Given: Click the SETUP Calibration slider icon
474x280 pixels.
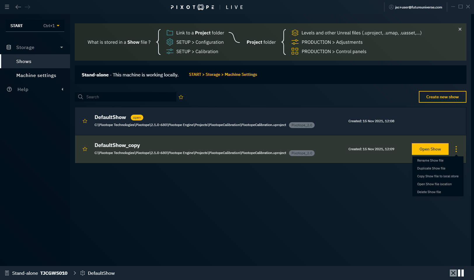Looking at the screenshot, I should 170,51.
